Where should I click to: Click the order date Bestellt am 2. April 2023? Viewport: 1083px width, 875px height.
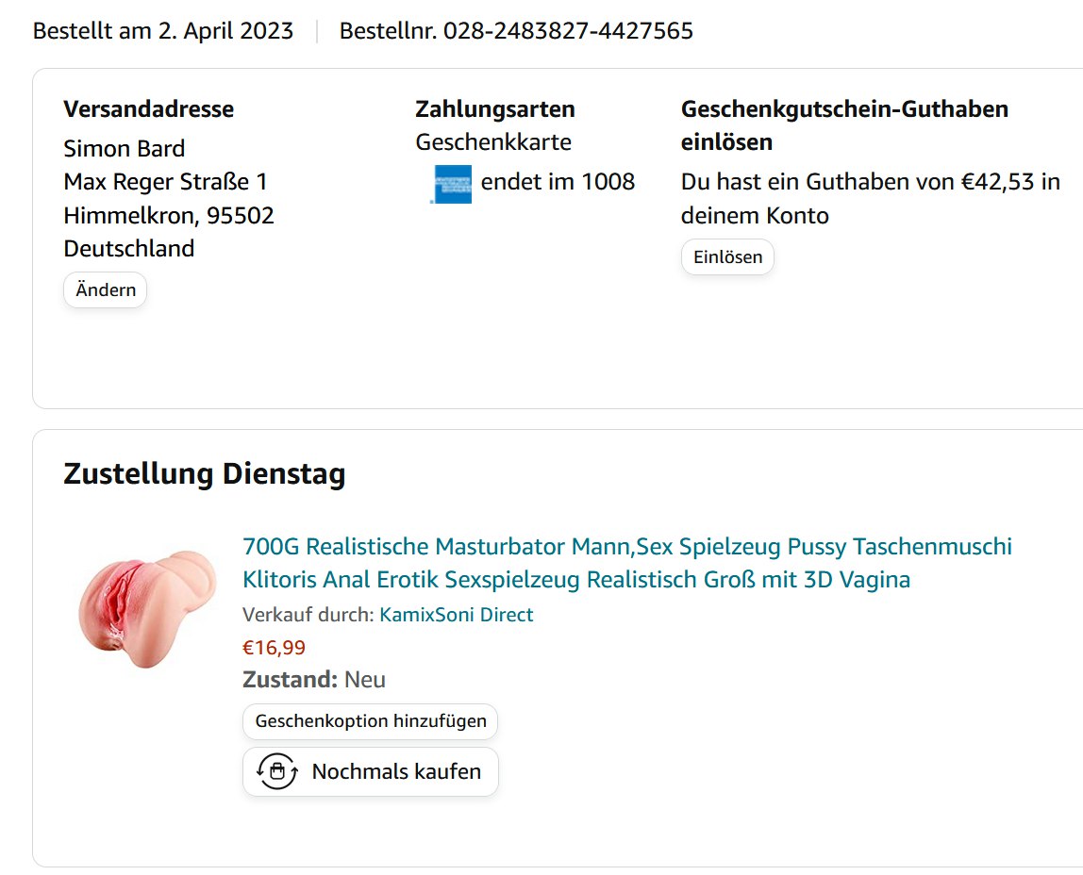tap(163, 31)
